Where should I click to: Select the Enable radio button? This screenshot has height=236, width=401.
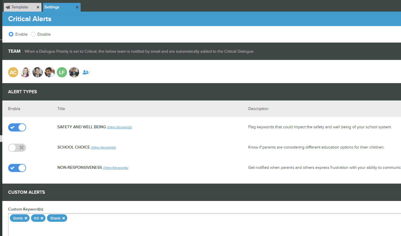[x=11, y=34]
